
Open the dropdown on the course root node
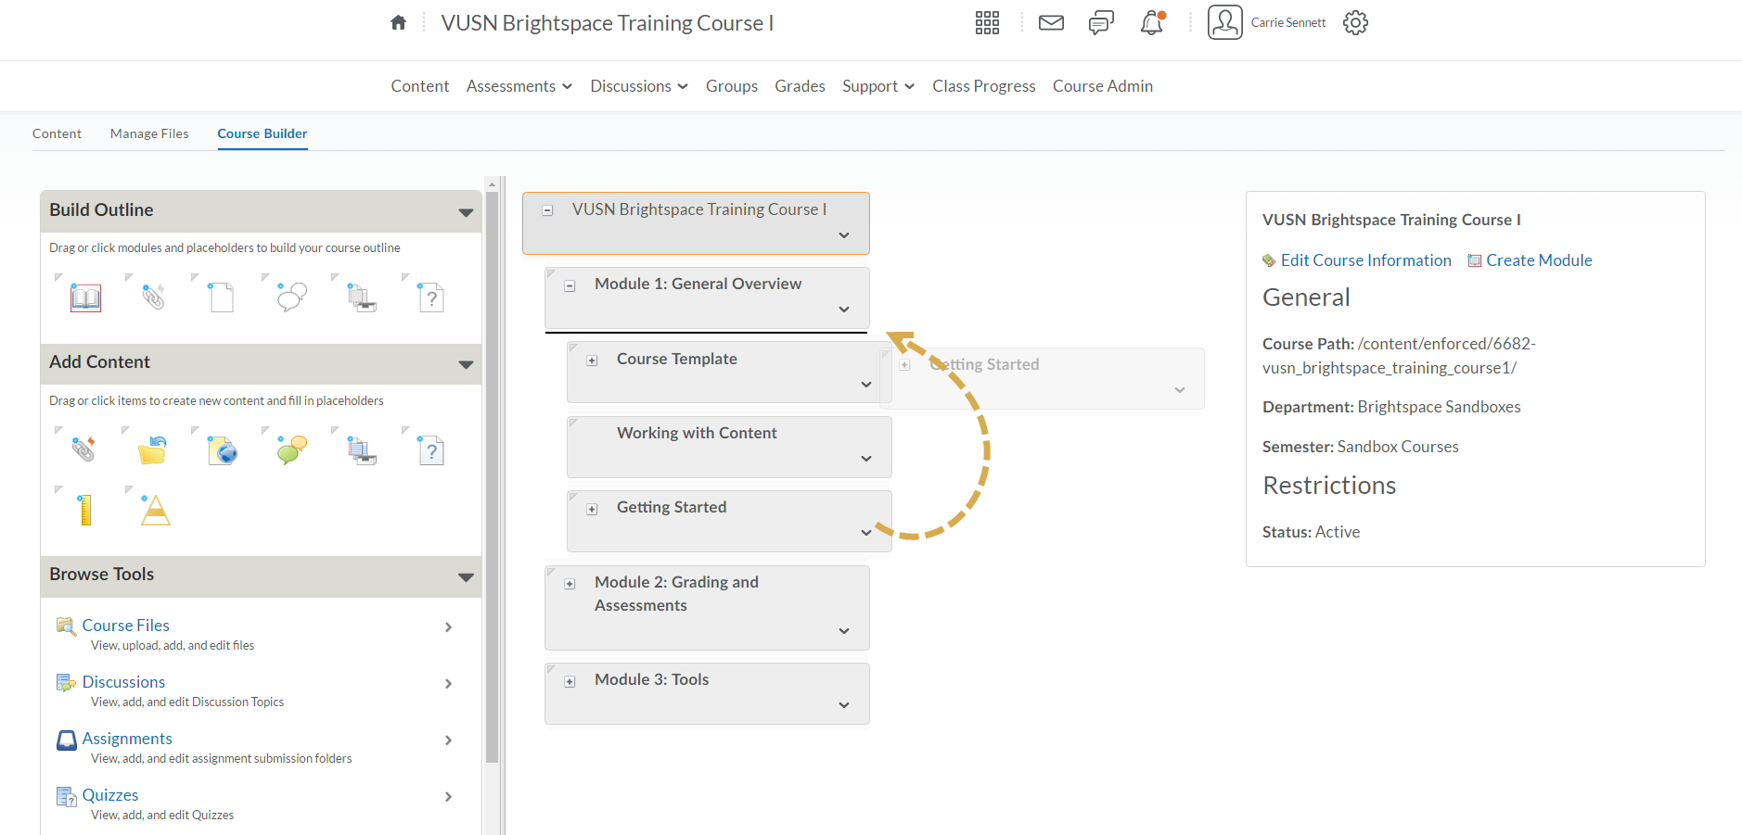click(844, 235)
